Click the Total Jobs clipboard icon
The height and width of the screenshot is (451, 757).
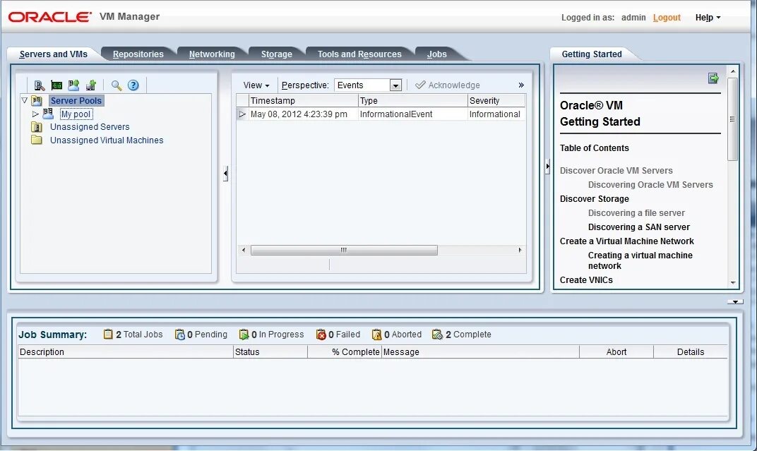click(x=108, y=335)
